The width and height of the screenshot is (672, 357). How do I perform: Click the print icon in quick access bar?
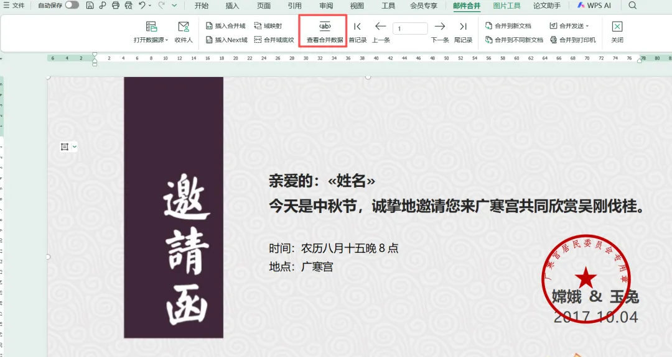pos(116,6)
